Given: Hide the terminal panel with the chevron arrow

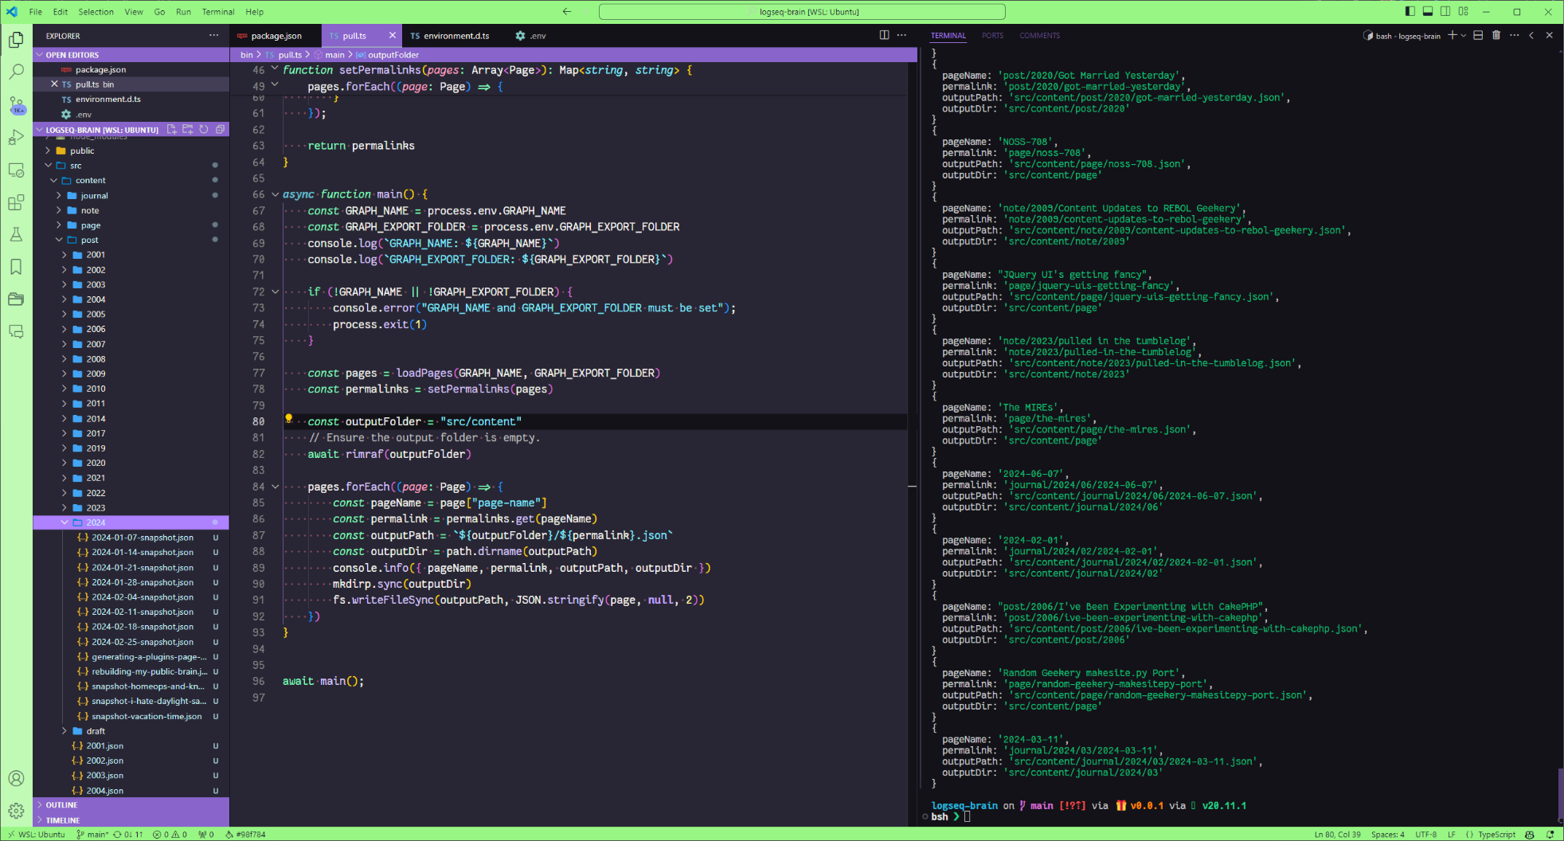Looking at the screenshot, I should (x=1531, y=35).
